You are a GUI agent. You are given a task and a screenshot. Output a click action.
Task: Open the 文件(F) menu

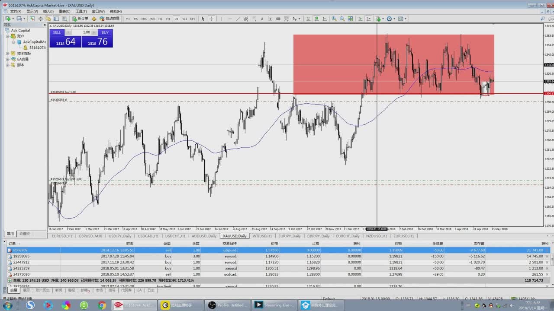(x=16, y=12)
